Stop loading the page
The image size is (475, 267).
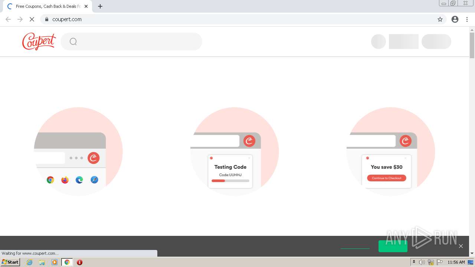[x=32, y=19]
